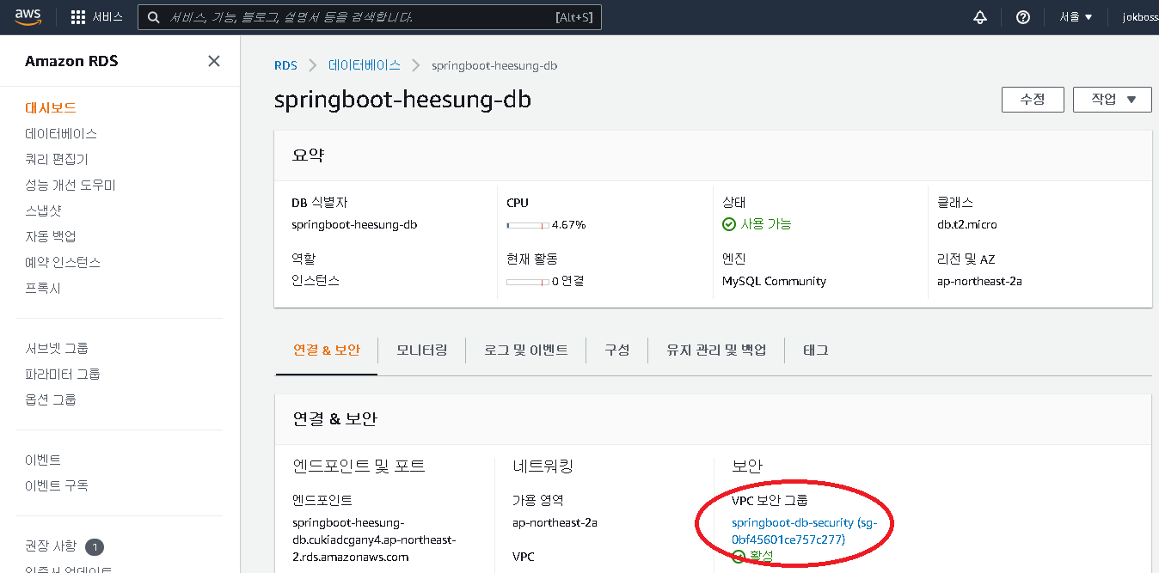Open 이벤트 구독 in the sidebar

point(57,486)
